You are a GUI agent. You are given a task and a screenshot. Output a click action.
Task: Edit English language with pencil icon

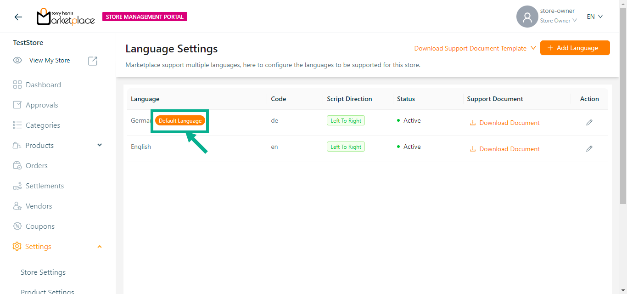589,148
